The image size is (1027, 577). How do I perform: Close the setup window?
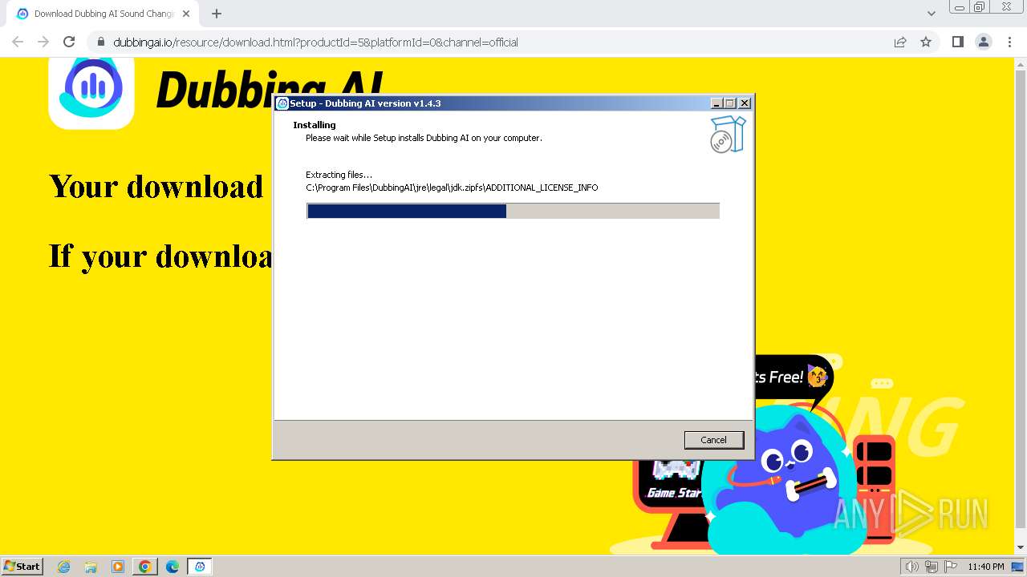pyautogui.click(x=745, y=103)
